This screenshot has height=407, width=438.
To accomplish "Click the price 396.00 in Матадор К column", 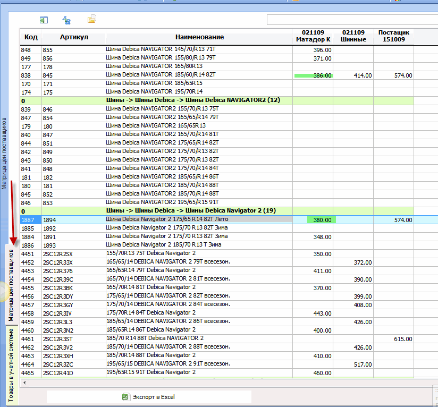I will (322, 50).
